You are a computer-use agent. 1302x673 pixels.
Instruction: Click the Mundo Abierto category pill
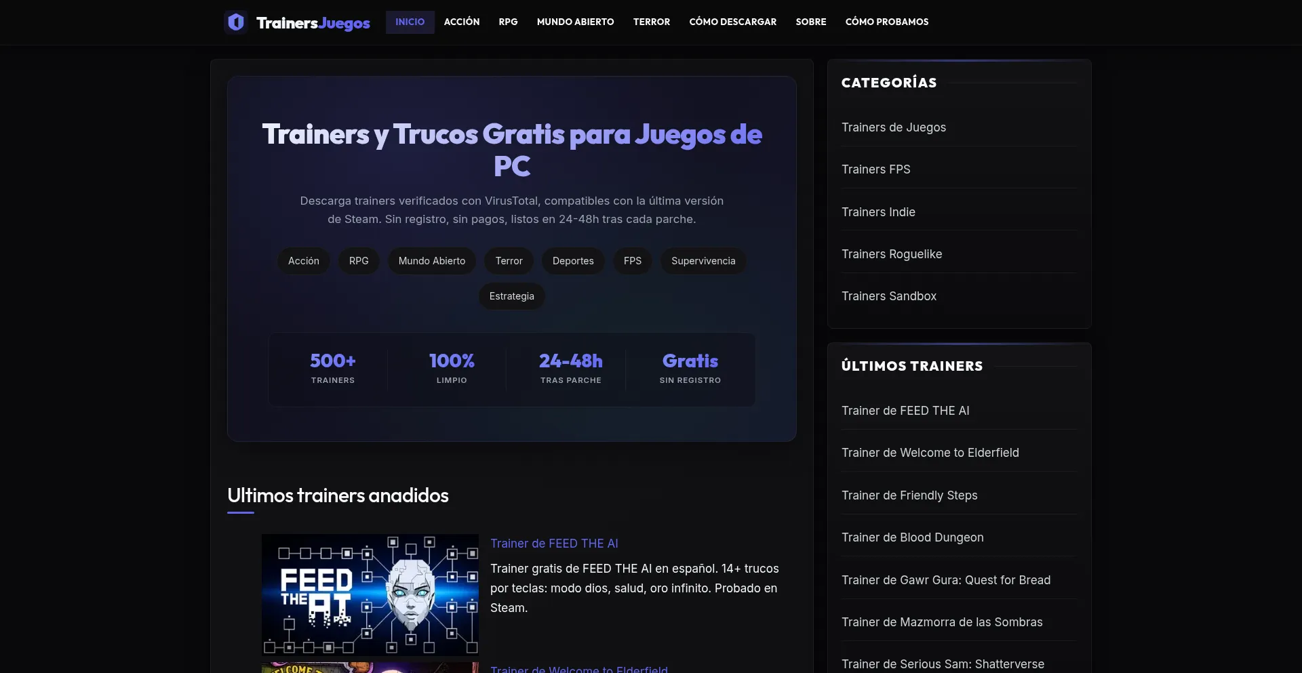point(432,261)
